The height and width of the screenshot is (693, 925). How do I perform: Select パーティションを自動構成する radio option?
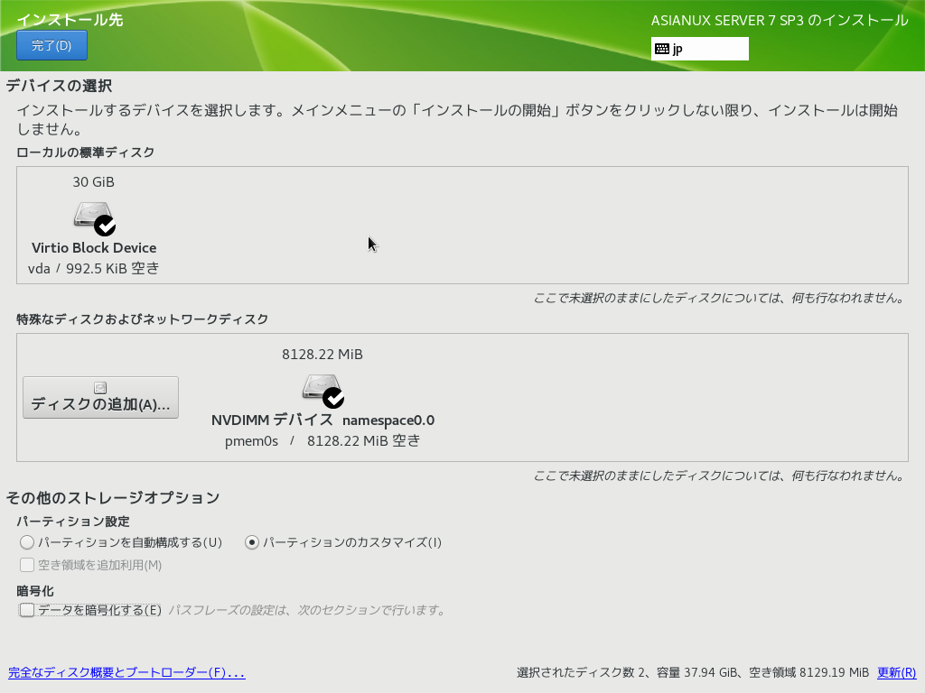click(x=27, y=542)
